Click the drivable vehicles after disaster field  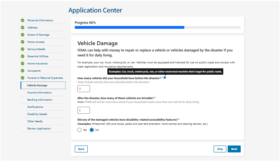tap(84, 110)
